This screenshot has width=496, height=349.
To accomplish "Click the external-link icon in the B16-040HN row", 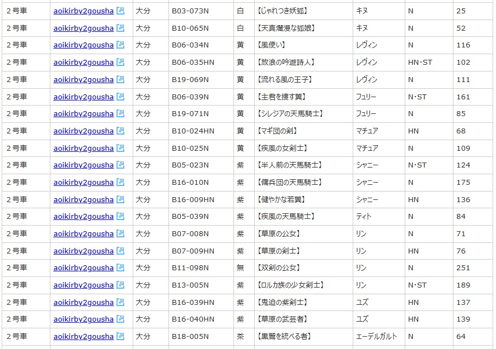I will [120, 319].
